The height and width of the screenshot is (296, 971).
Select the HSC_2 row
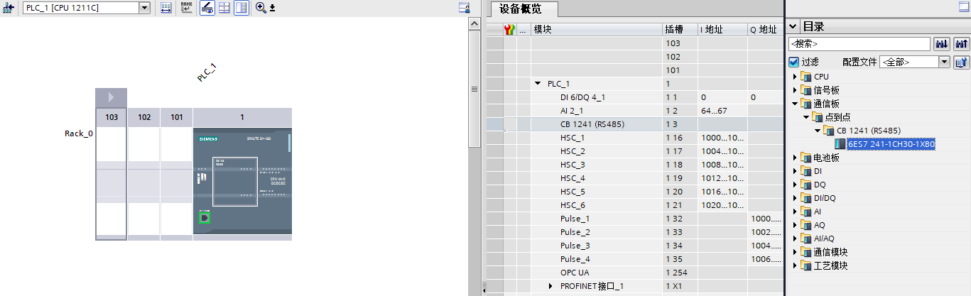635,151
